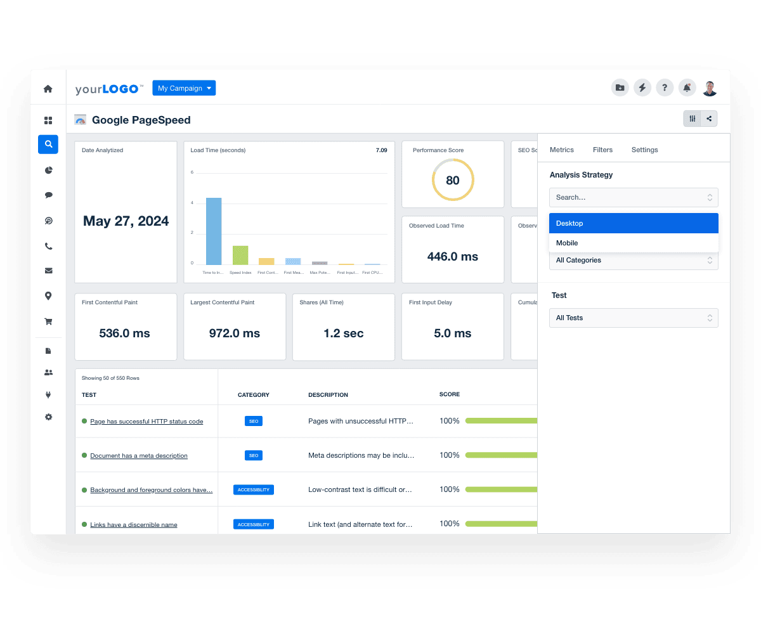
Task: Open the help question mark icon
Action: pyautogui.click(x=665, y=87)
